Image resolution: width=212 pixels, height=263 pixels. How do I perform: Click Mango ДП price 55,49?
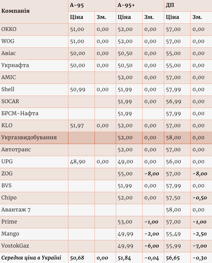(x=177, y=234)
